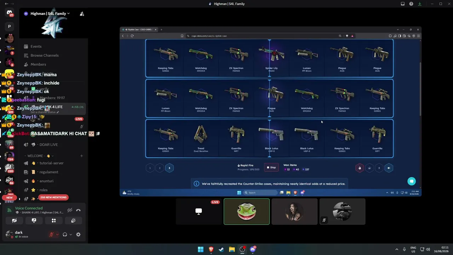Open Discord user settings gear
The width and height of the screenshot is (453, 255).
(x=78, y=234)
